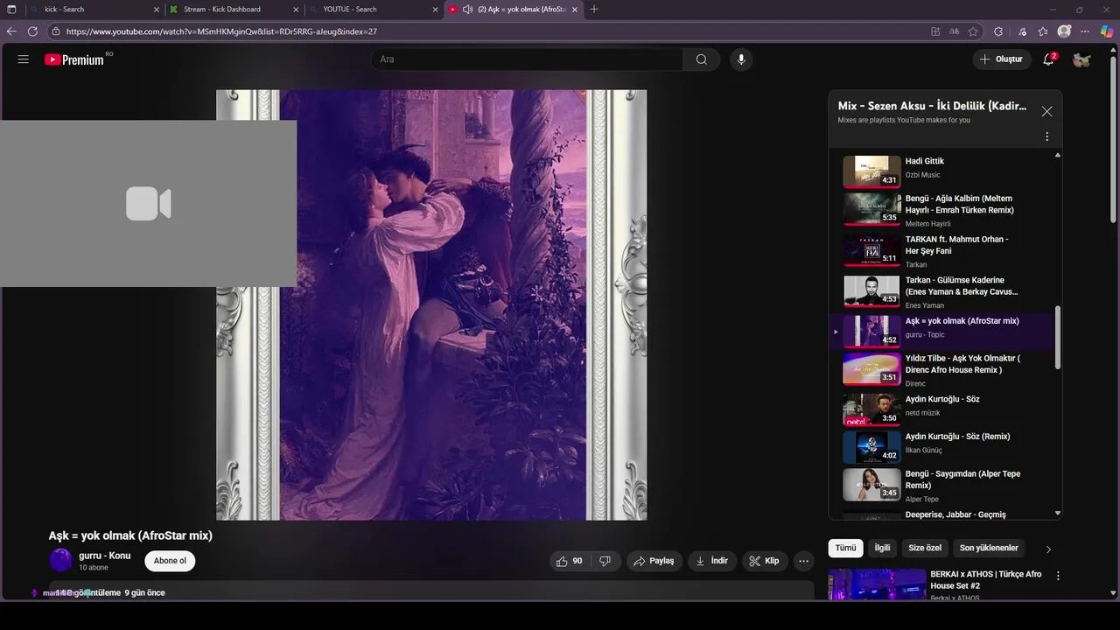Open more video actions ellipsis
The image size is (1120, 630).
point(803,561)
